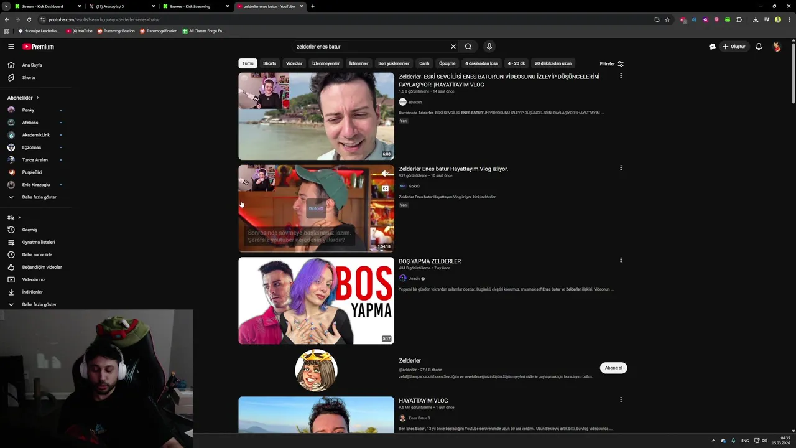Open taskbar volume control
The height and width of the screenshot is (448, 796).
764,441
